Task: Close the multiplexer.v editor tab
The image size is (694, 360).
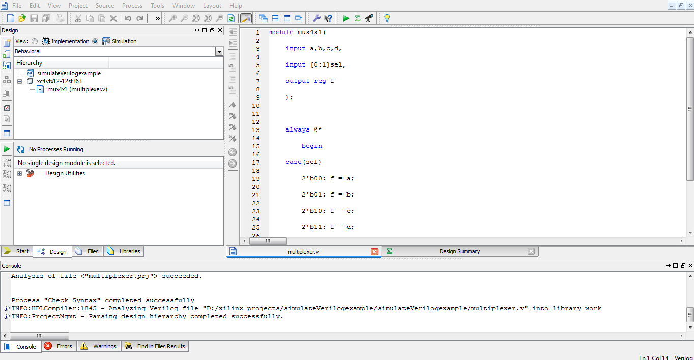Action: [374, 252]
